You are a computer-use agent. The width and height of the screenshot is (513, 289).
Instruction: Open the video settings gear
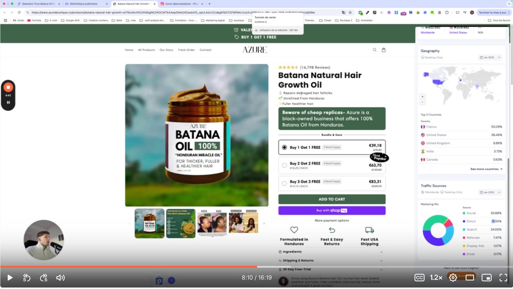tap(453, 277)
